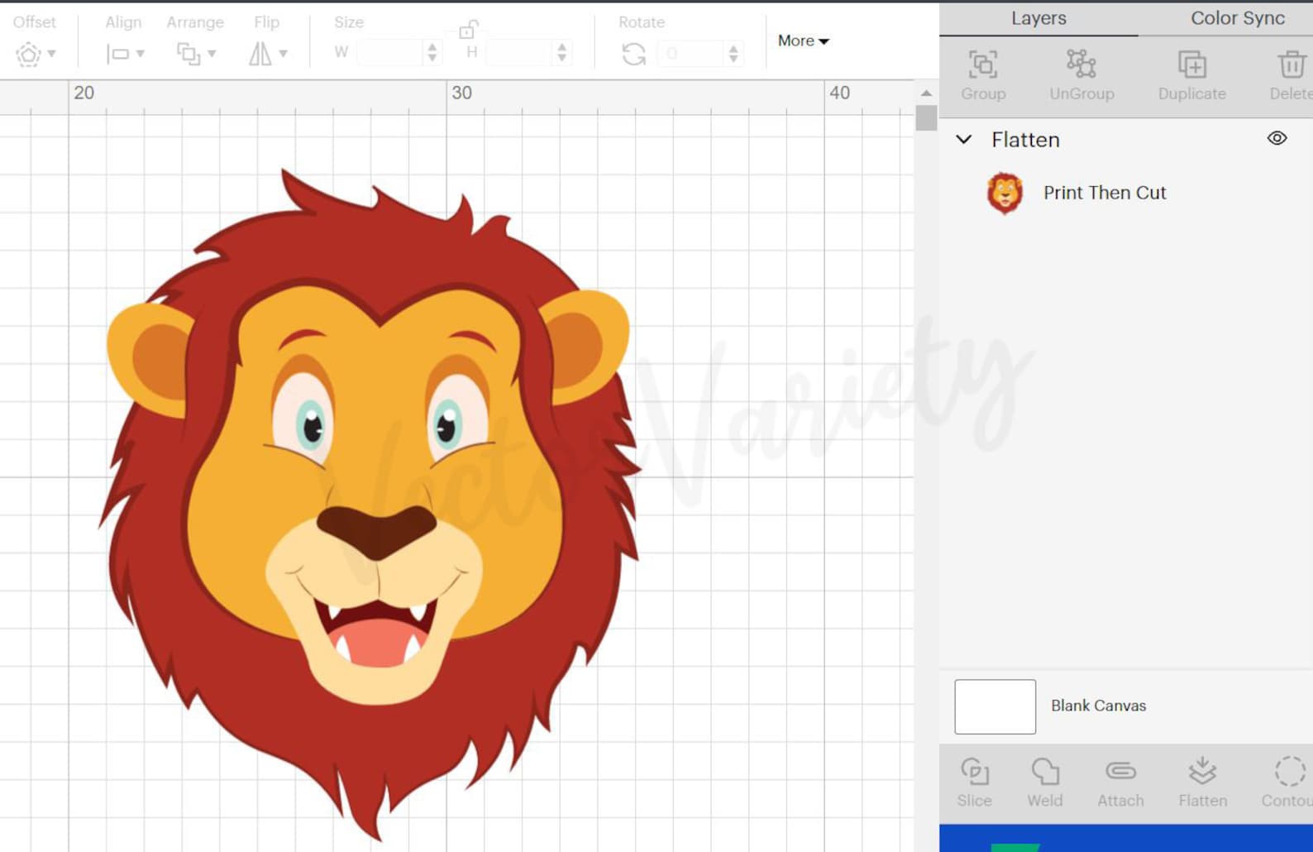Click the Blank Canvas color swatch
1313x852 pixels.
point(995,706)
